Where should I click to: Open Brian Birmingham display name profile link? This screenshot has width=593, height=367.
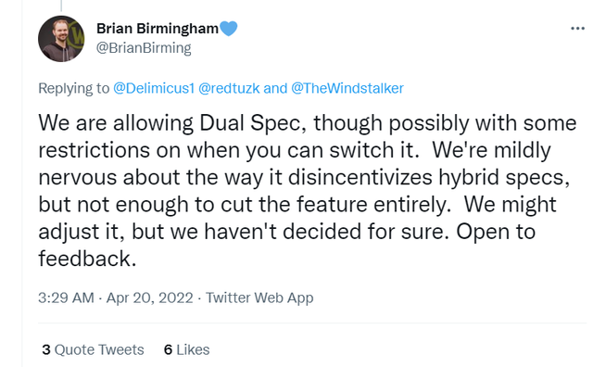(158, 29)
